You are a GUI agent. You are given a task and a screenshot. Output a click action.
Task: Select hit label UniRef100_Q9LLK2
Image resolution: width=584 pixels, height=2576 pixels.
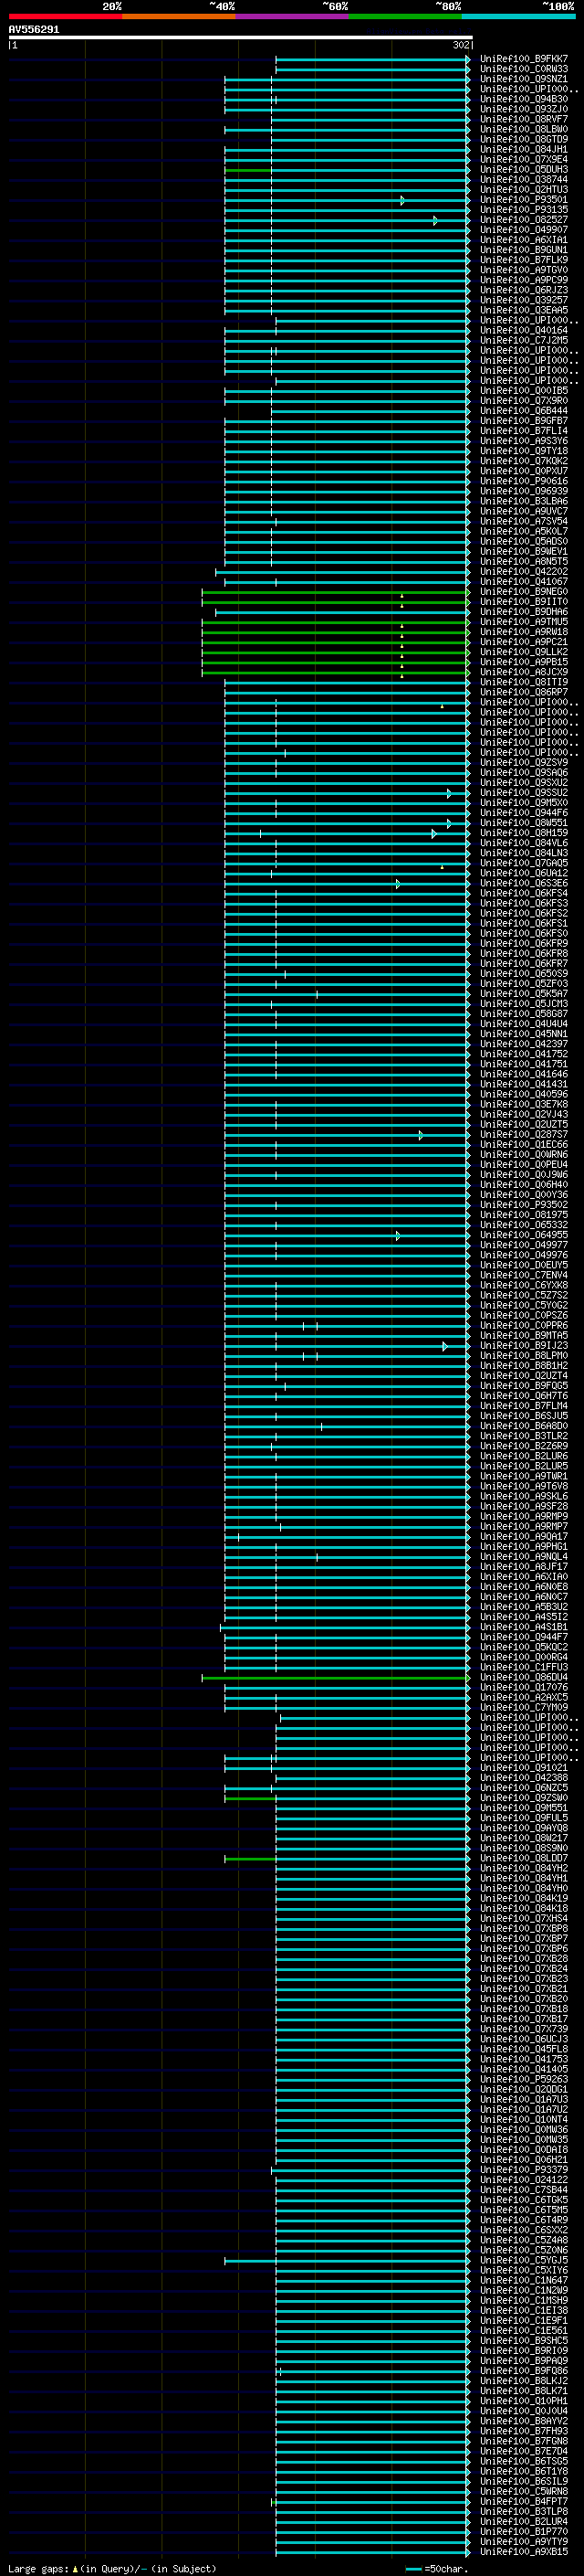[x=524, y=652]
